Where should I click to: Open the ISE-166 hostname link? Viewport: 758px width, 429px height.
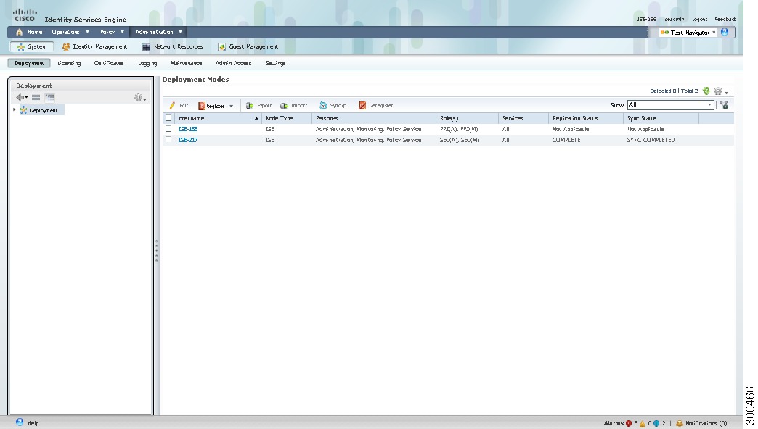pyautogui.click(x=188, y=129)
